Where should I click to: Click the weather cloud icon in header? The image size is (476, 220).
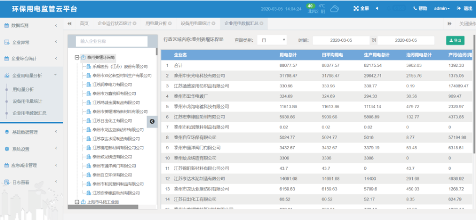[335, 9]
